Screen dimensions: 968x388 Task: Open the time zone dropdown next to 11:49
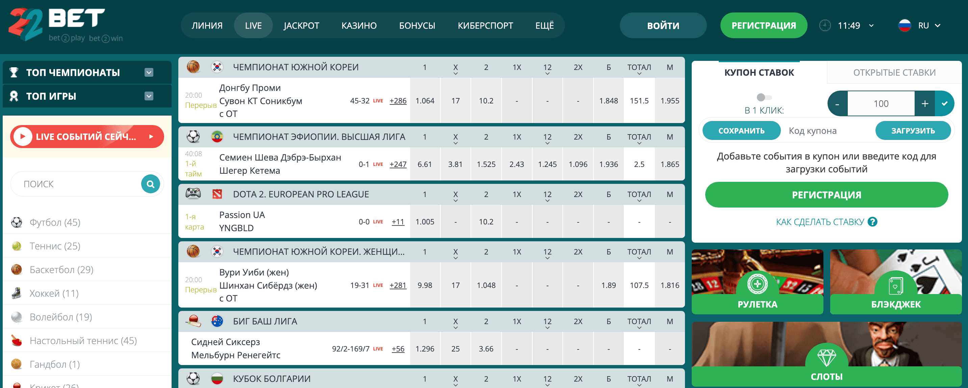click(871, 26)
